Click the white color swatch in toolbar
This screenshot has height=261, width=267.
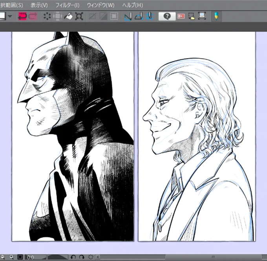3,17
